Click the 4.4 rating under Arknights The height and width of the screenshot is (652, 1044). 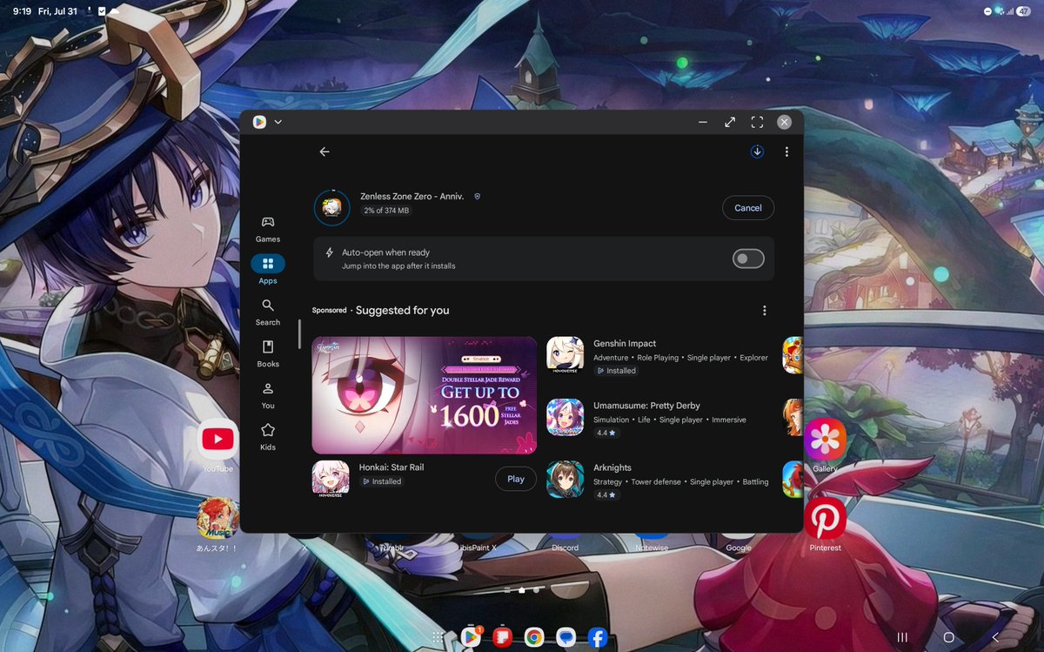(606, 494)
